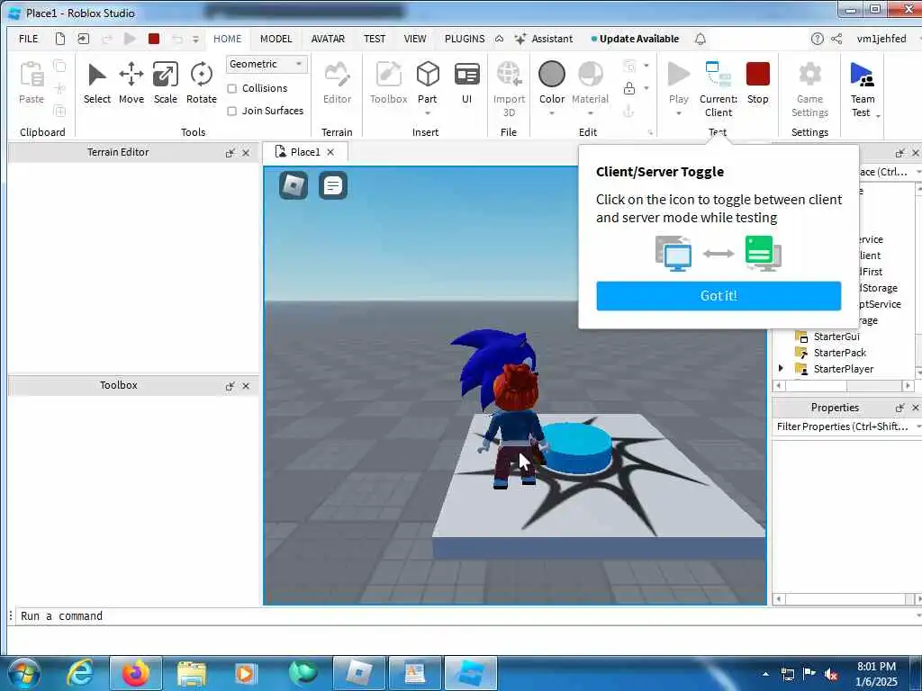Click the Got it! button
This screenshot has width=922, height=691.
pyautogui.click(x=718, y=295)
